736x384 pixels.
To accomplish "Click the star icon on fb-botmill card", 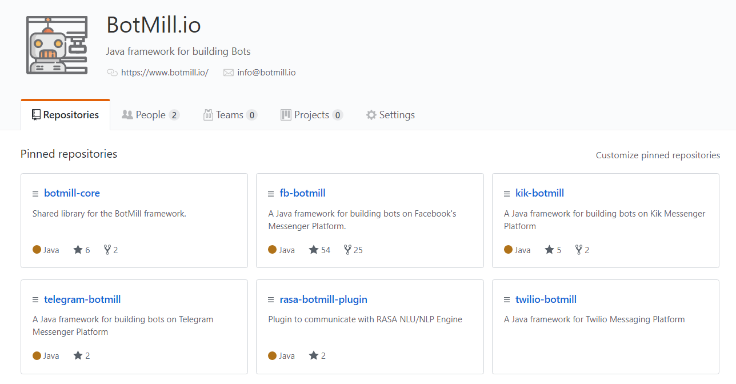I will [x=314, y=249].
